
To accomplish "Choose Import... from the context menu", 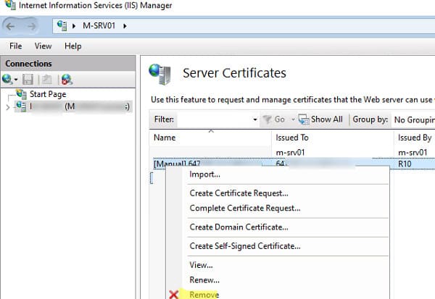I will pyautogui.click(x=204, y=174).
